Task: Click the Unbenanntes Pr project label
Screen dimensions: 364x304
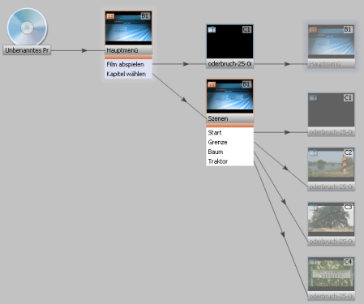Action: (27, 50)
